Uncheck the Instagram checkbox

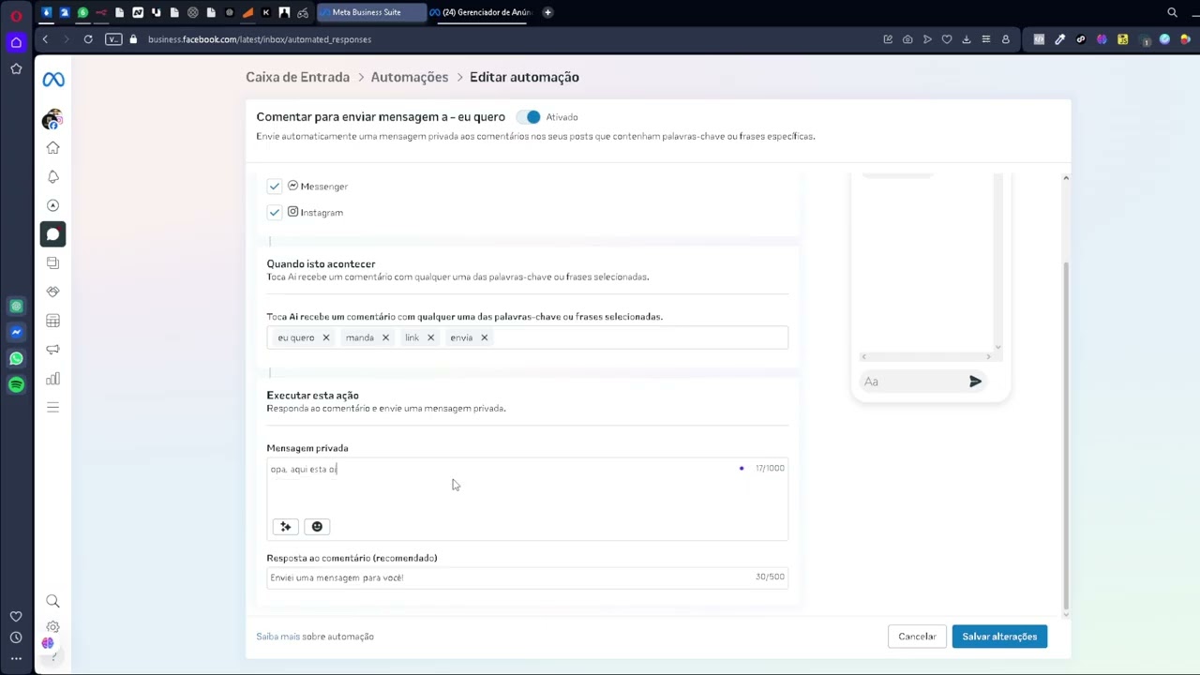pos(275,213)
